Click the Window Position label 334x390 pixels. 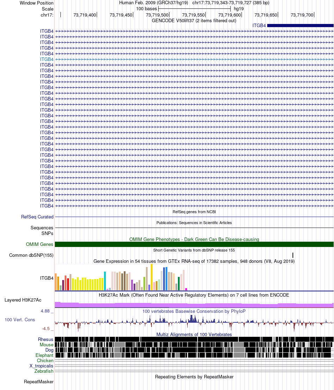[37, 3]
